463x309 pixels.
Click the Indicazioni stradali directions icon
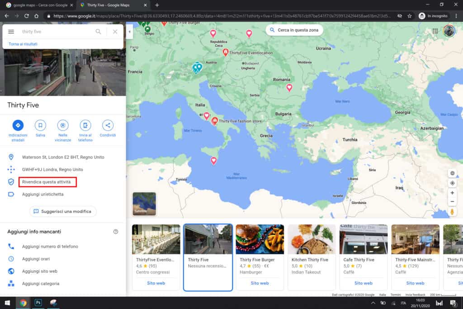tap(18, 125)
